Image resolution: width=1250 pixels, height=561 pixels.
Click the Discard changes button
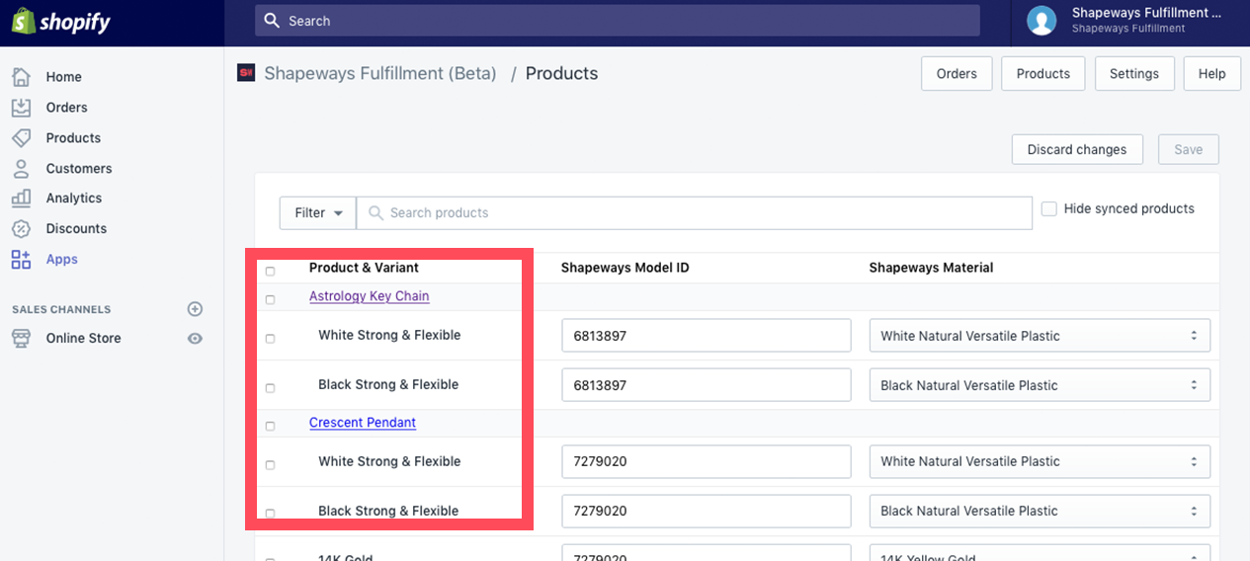click(x=1077, y=150)
